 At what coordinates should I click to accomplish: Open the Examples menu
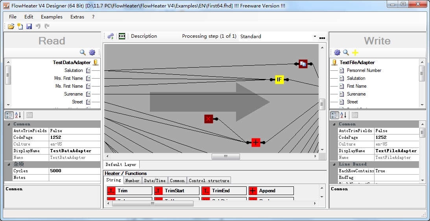(52, 17)
